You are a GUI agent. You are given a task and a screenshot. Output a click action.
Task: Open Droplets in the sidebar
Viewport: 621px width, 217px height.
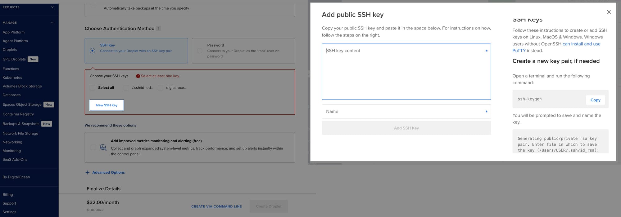(10, 50)
